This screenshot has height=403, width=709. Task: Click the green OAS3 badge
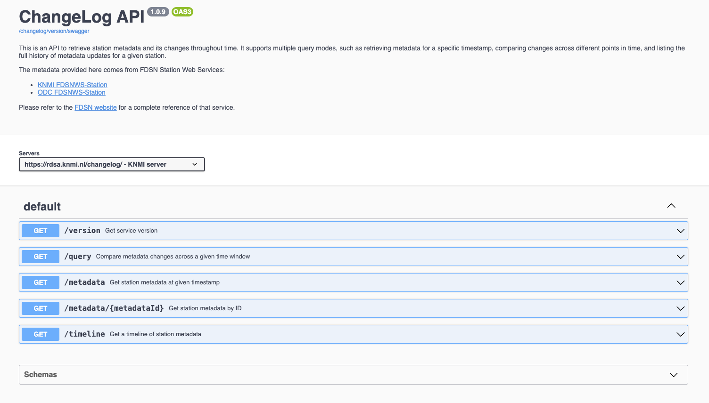pyautogui.click(x=182, y=12)
